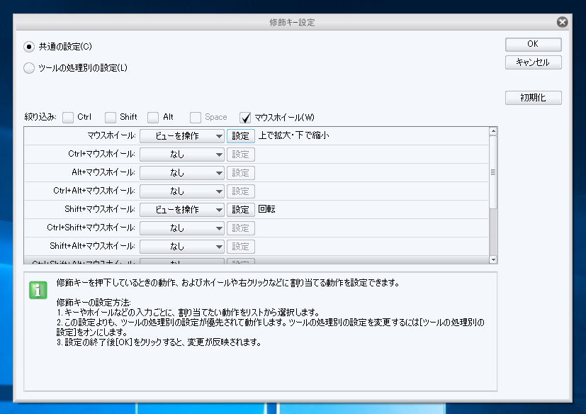The image size is (586, 414).
Task: Click 設定 button for Shift+Alt+マウスホイール row
Action: tap(241, 247)
